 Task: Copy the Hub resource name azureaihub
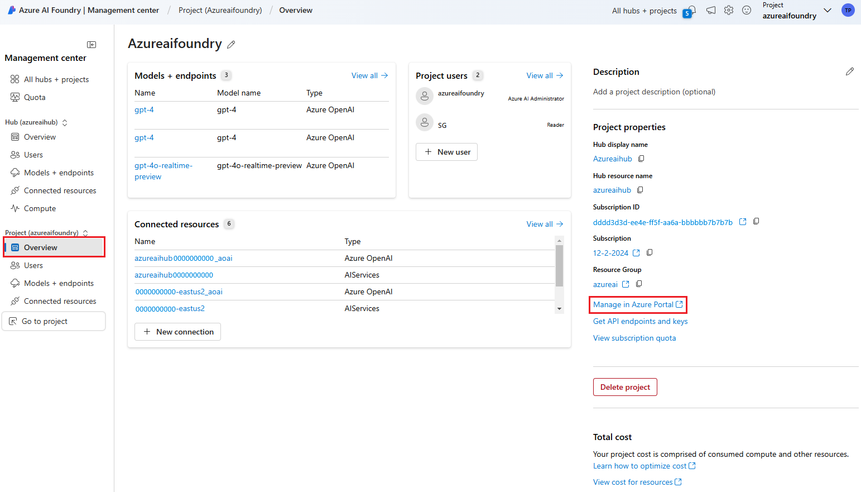pos(640,190)
